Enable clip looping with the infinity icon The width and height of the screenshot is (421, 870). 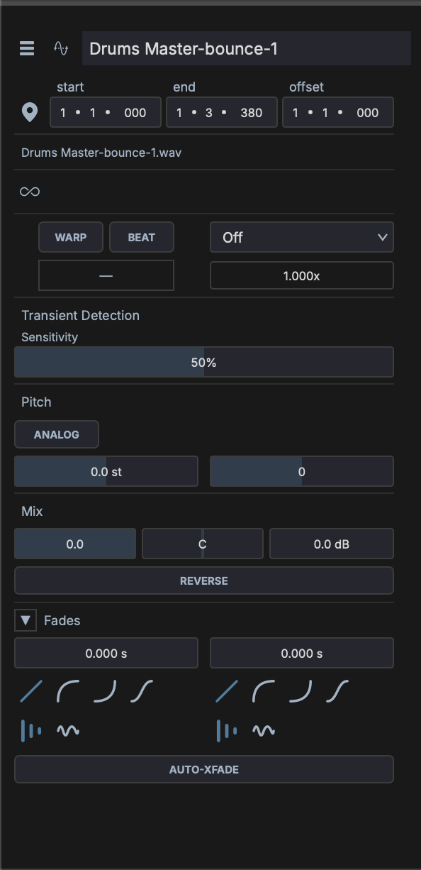(x=30, y=191)
